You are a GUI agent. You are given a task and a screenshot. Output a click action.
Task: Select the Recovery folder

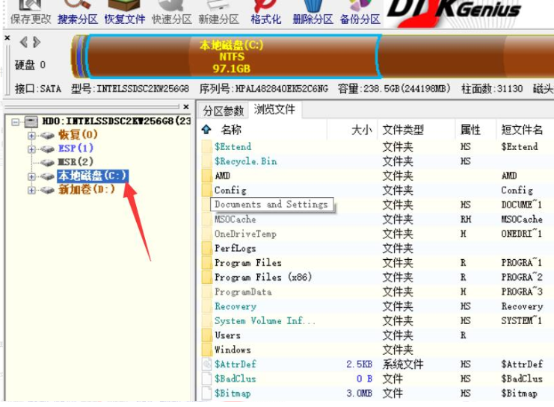(x=236, y=306)
